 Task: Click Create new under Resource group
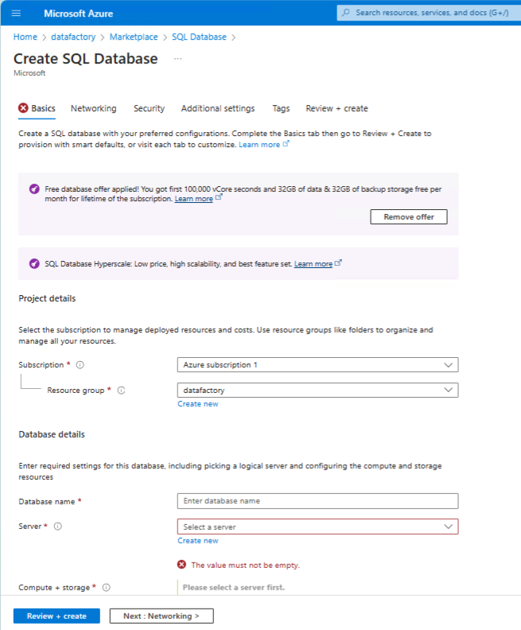198,404
